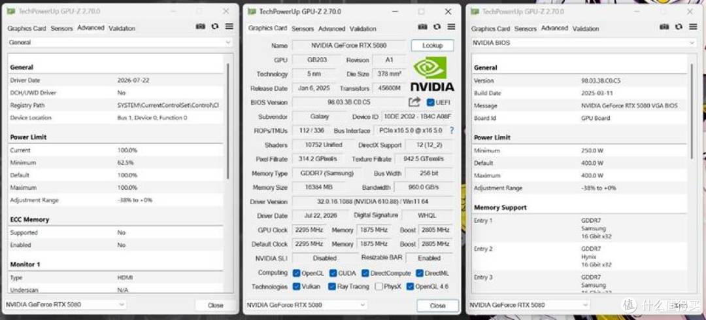The height and width of the screenshot is (320, 706).
Task: Click the Subvendor Galaxy field
Action: click(319, 116)
